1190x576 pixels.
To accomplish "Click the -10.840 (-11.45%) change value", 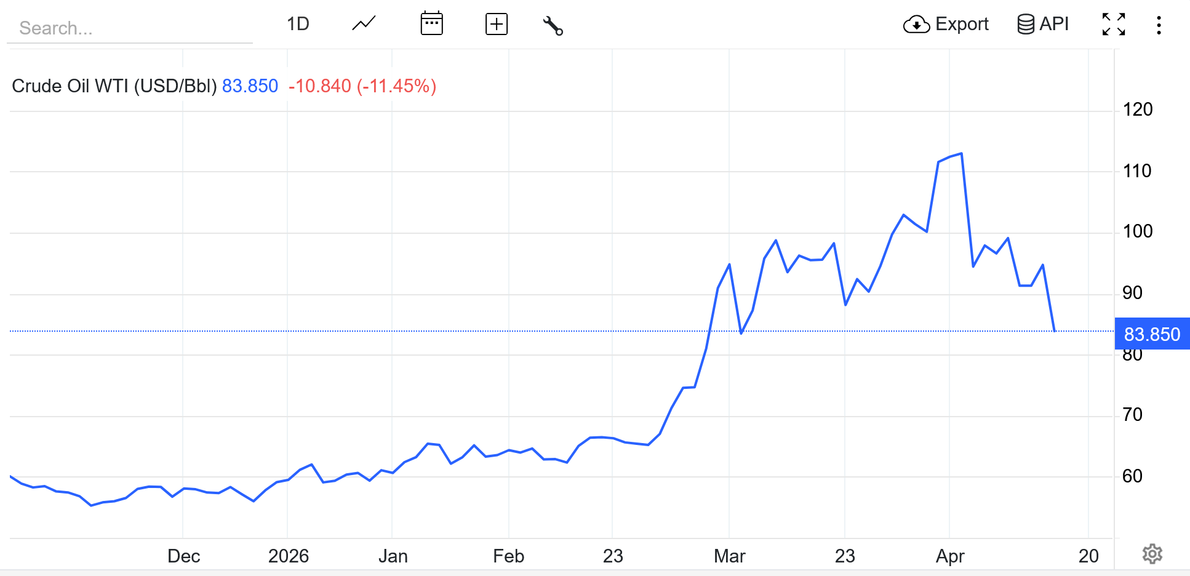I will click(362, 86).
